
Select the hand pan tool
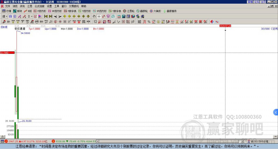point(94,16)
